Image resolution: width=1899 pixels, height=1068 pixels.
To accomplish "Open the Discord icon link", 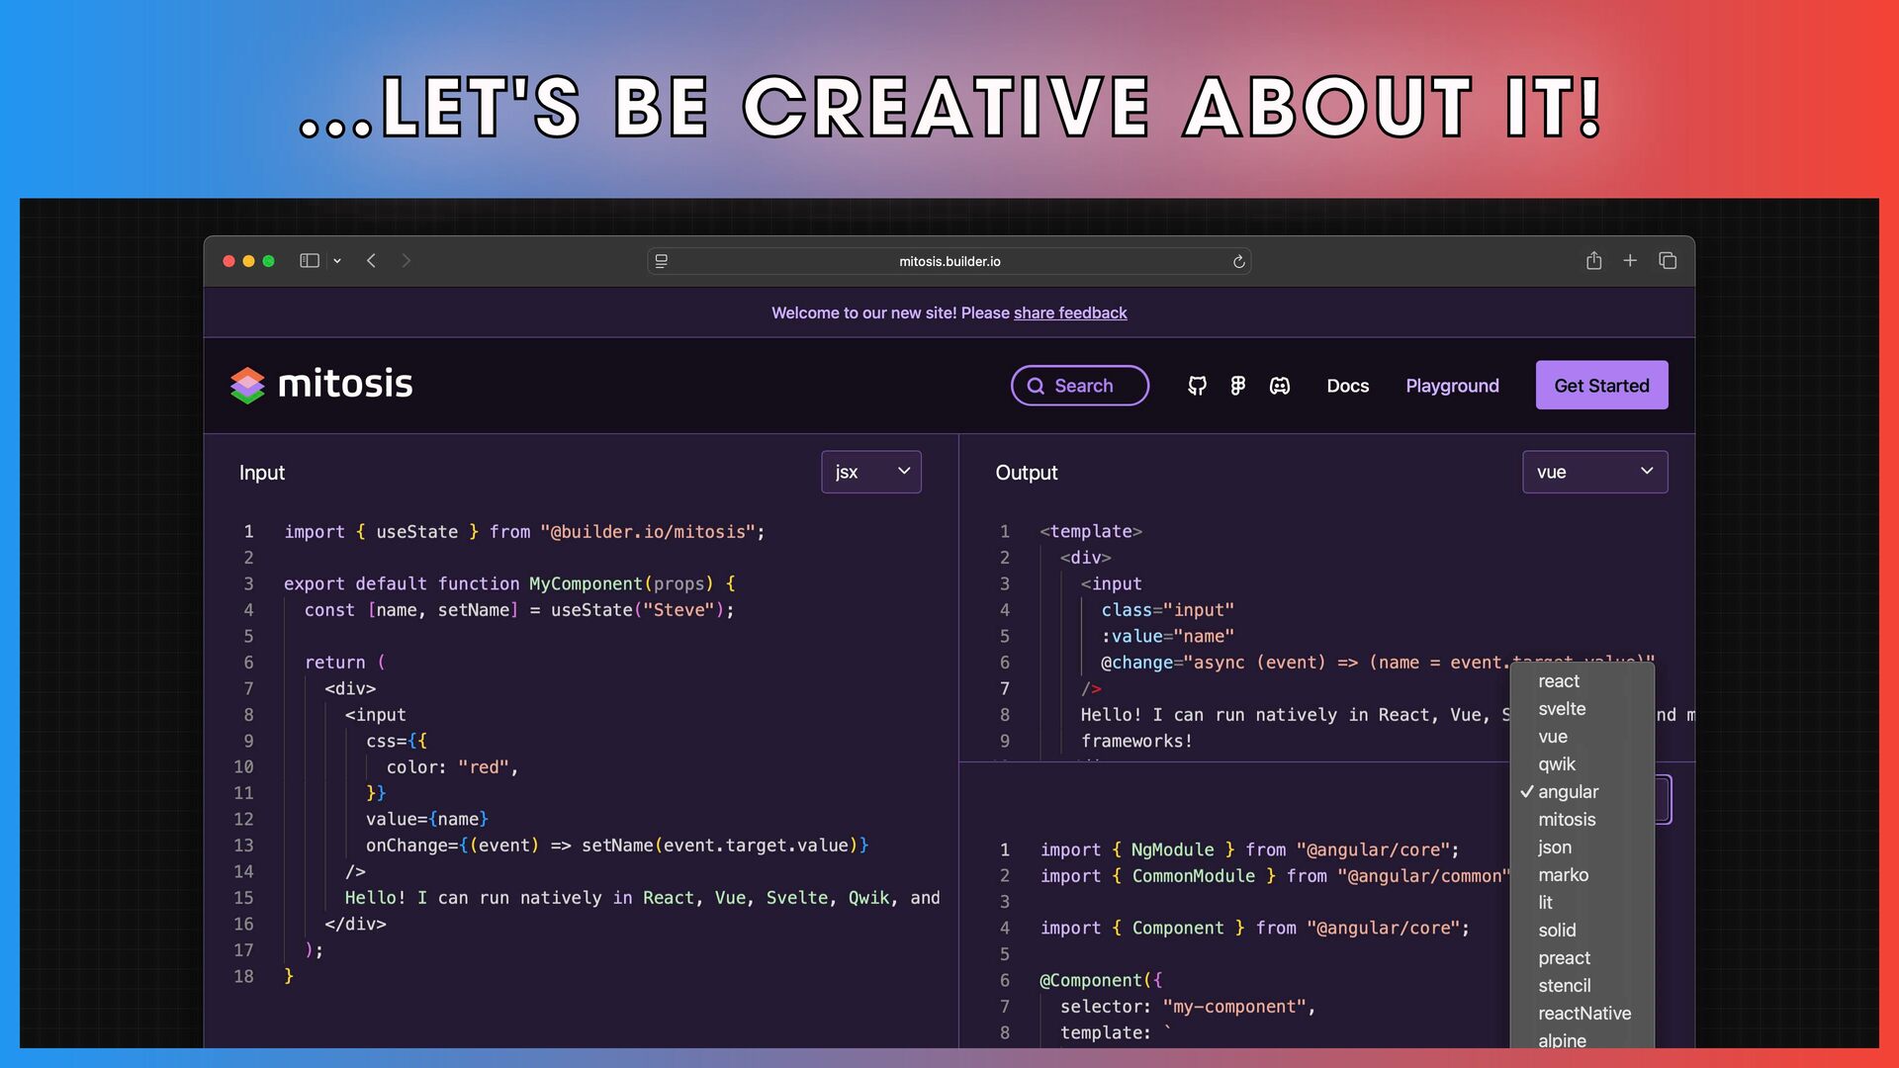I will pos(1280,386).
